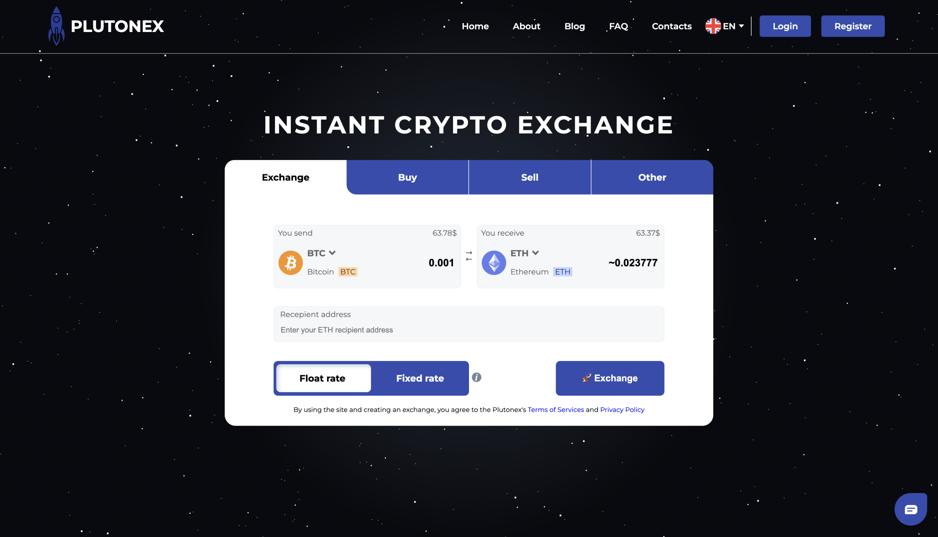Expand the BTC currency dropdown
Viewport: 938px width, 537px height.
tap(322, 253)
